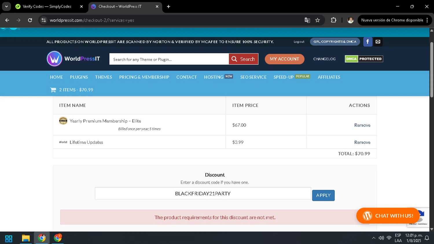Open SEO SERVICE menu item
Image resolution: width=434 pixels, height=244 pixels.
click(x=253, y=77)
